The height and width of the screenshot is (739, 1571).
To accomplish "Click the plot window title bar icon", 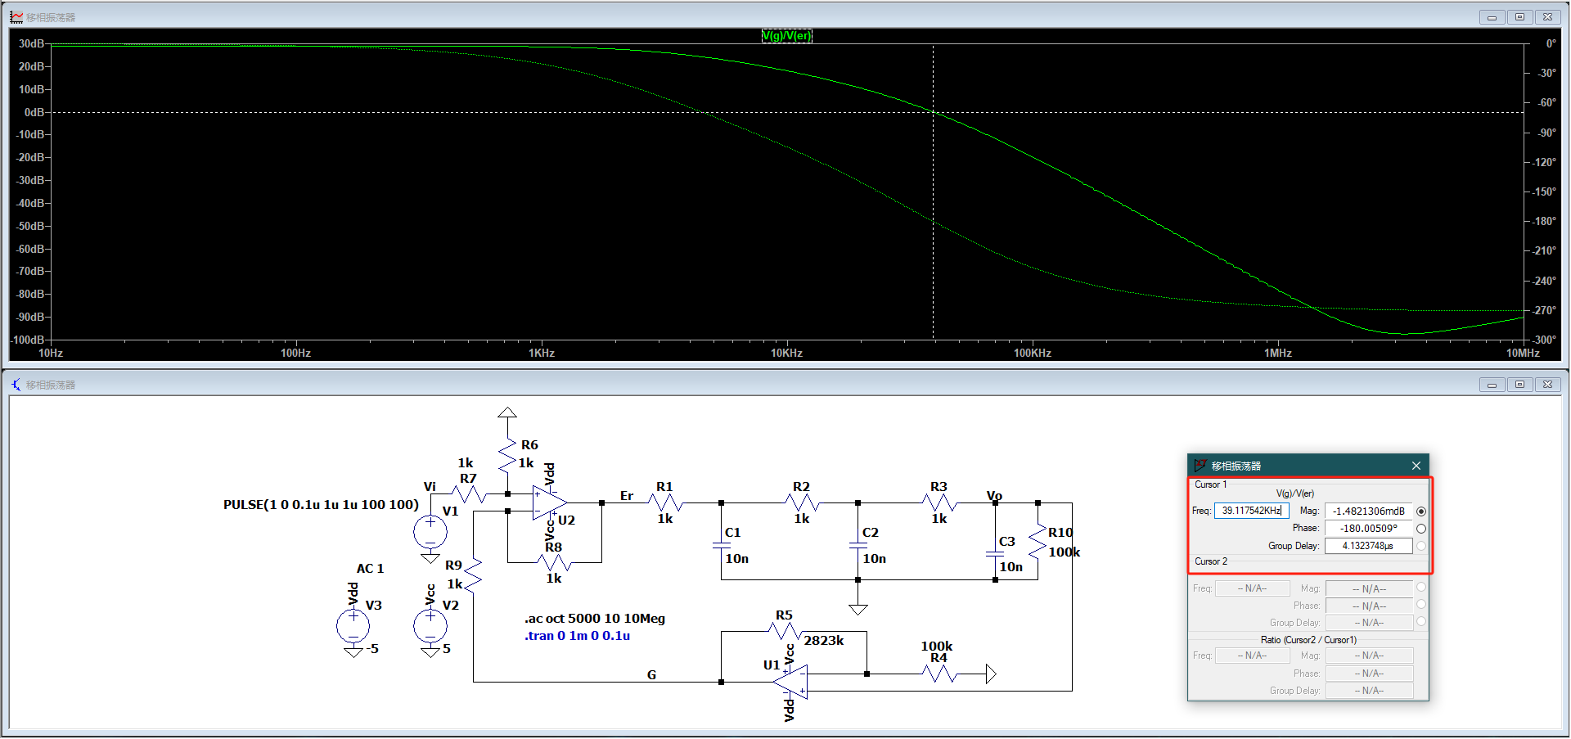I will 16,17.
